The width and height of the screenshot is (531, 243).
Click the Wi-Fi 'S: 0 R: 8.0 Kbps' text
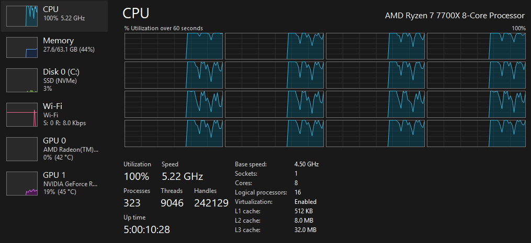coord(65,123)
